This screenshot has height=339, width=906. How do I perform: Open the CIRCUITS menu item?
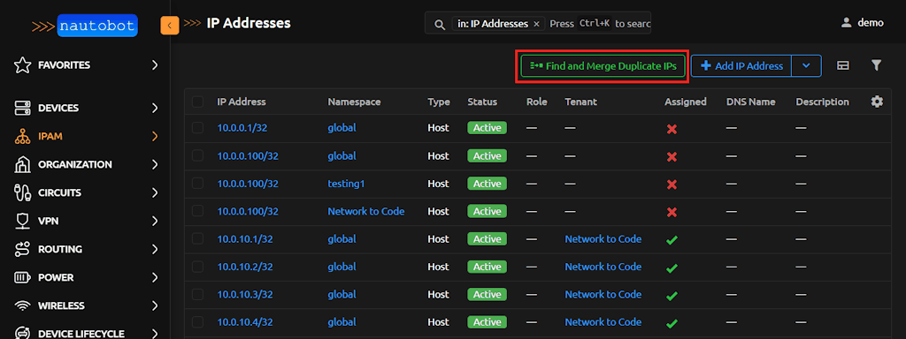[86, 192]
